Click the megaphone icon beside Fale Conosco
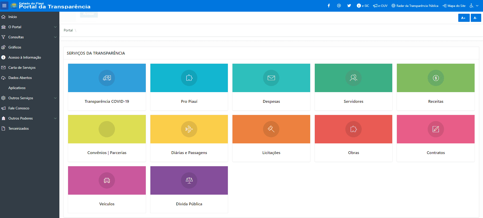The height and width of the screenshot is (218, 483). 3,108
